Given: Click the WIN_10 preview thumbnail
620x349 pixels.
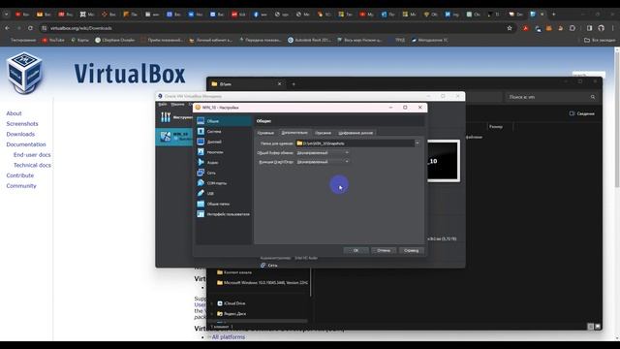Looking at the screenshot, I should tap(444, 161).
